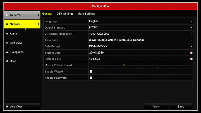Click the Alarm bell icon

tap(7, 34)
